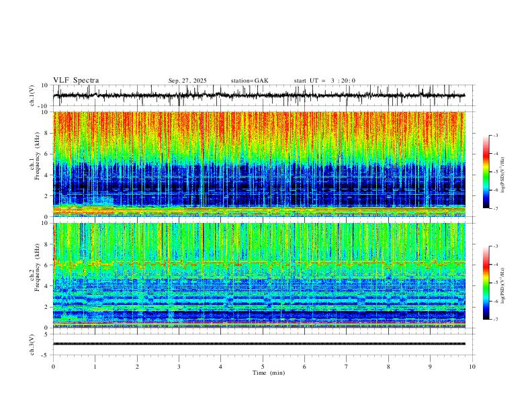
Task: Click the ch.1 "Frequency (kHz)" axis label
Action: [37, 154]
